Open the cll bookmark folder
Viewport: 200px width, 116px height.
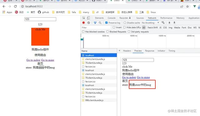[x=95, y=12]
